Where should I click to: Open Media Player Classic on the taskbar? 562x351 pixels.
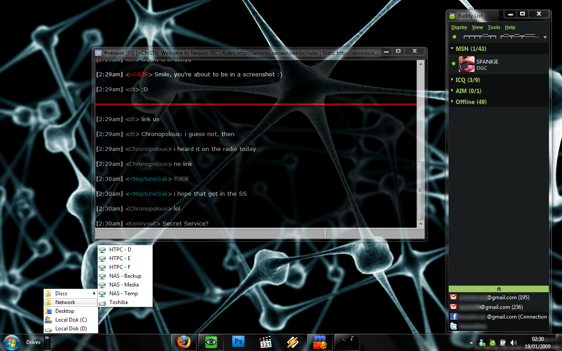[x=265, y=342]
